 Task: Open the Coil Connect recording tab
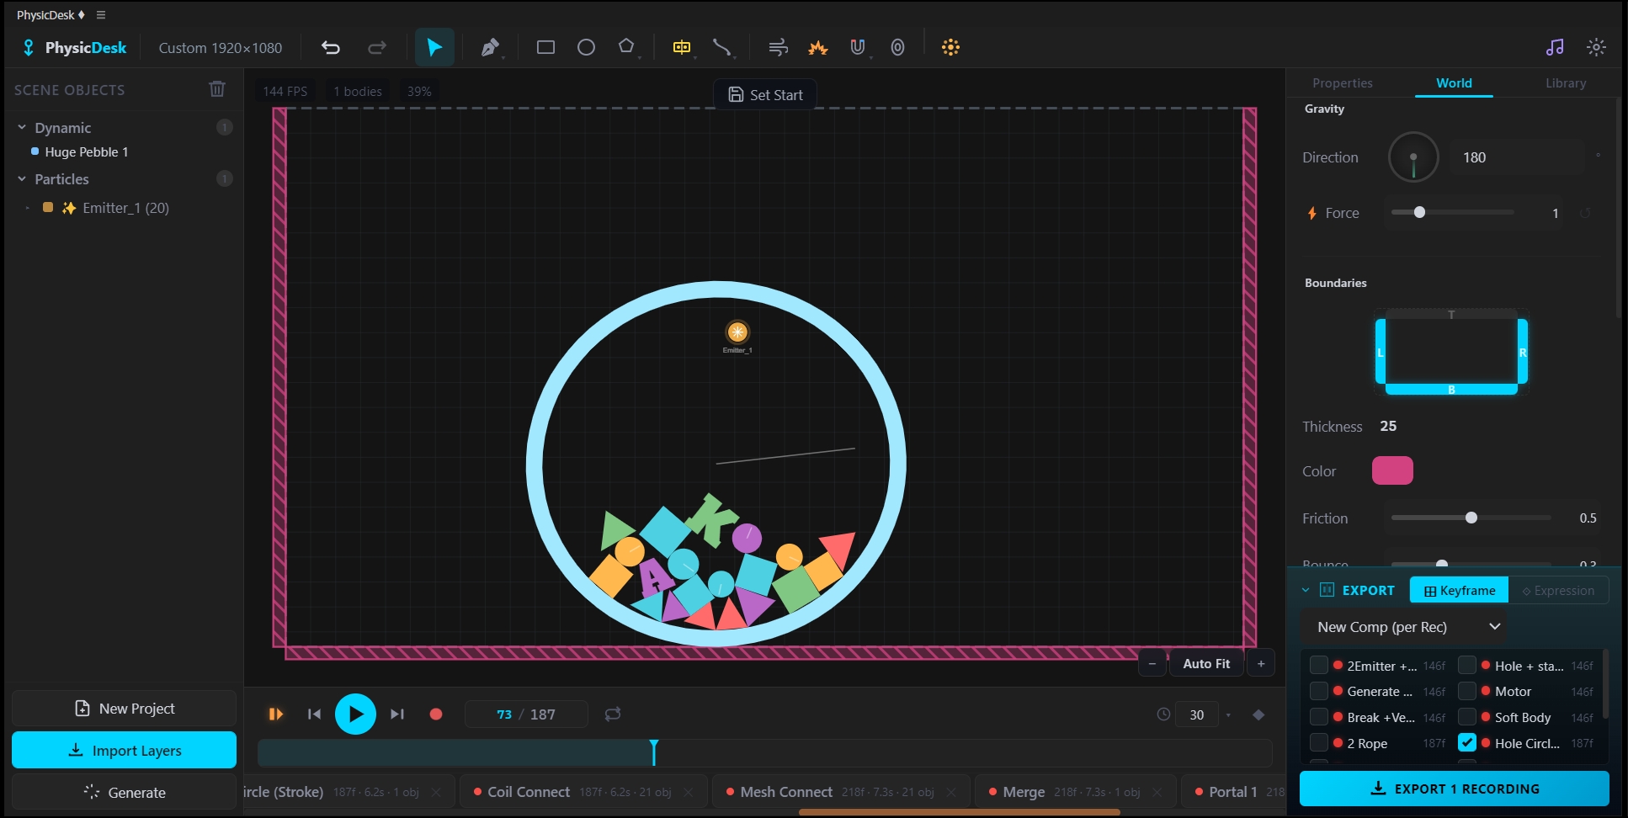pyautogui.click(x=585, y=792)
